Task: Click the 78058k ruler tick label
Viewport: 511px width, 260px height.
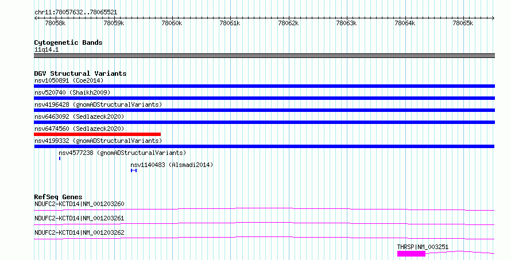Action: pyautogui.click(x=55, y=23)
